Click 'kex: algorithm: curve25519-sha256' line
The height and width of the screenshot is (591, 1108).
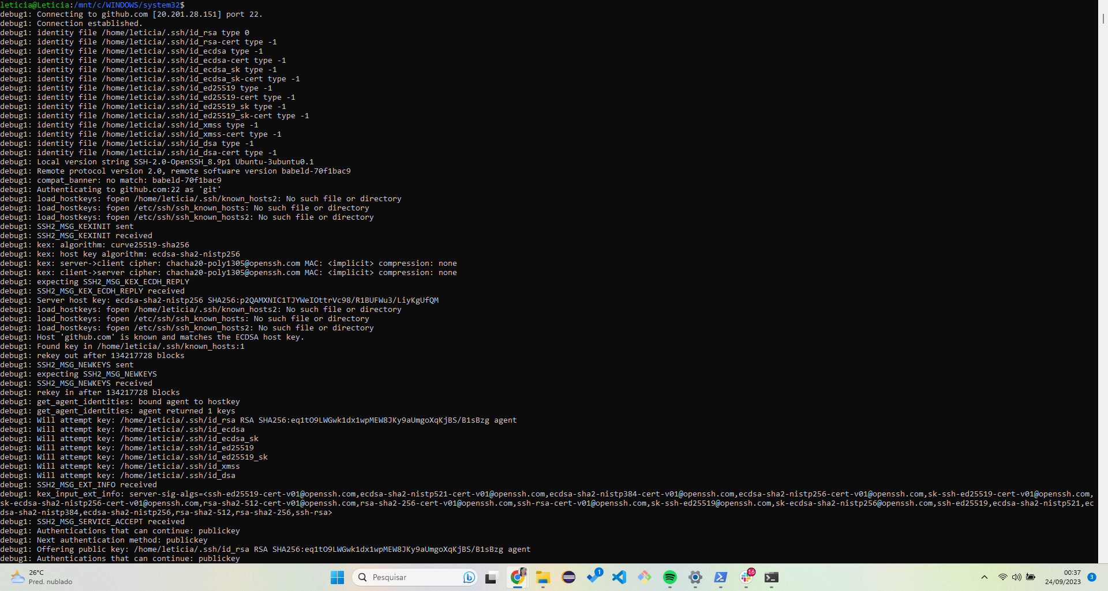(95, 244)
